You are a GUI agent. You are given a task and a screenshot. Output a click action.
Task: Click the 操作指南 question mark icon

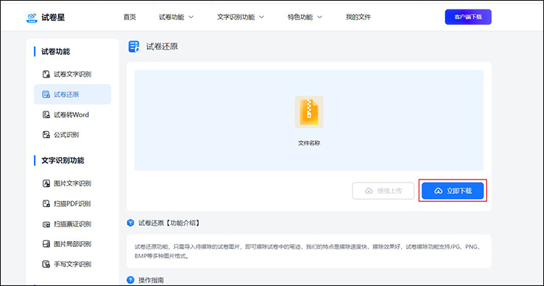(x=131, y=279)
